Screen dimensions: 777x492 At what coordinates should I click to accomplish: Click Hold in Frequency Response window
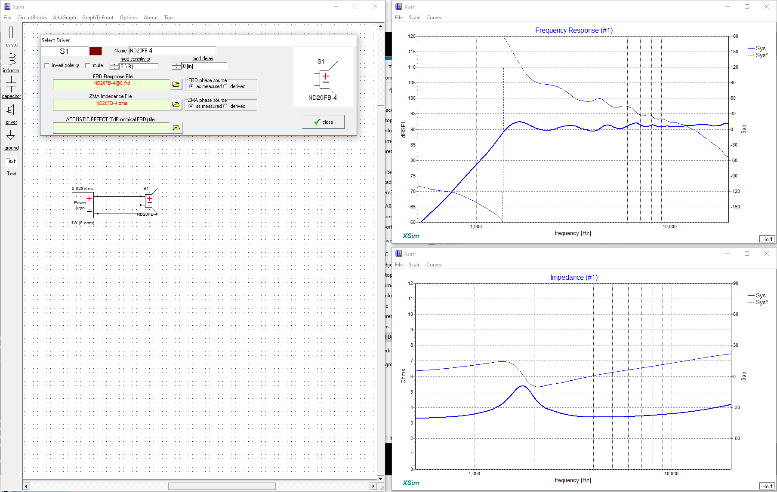point(767,239)
